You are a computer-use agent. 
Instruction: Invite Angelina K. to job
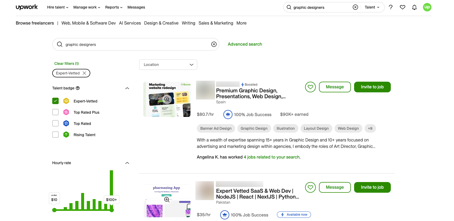[372, 87]
